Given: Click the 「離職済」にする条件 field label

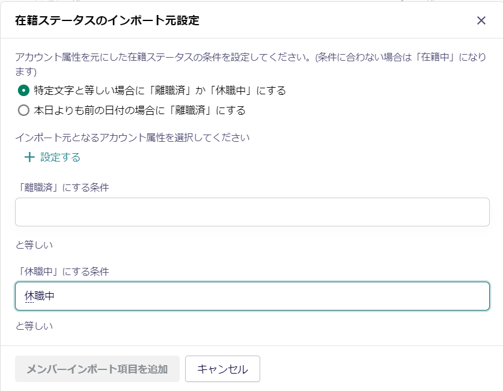Looking at the screenshot, I should [x=62, y=187].
